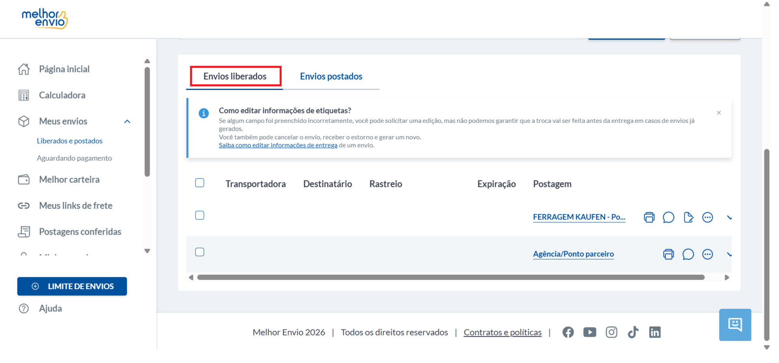Open the TikTok profile icon

tap(633, 332)
